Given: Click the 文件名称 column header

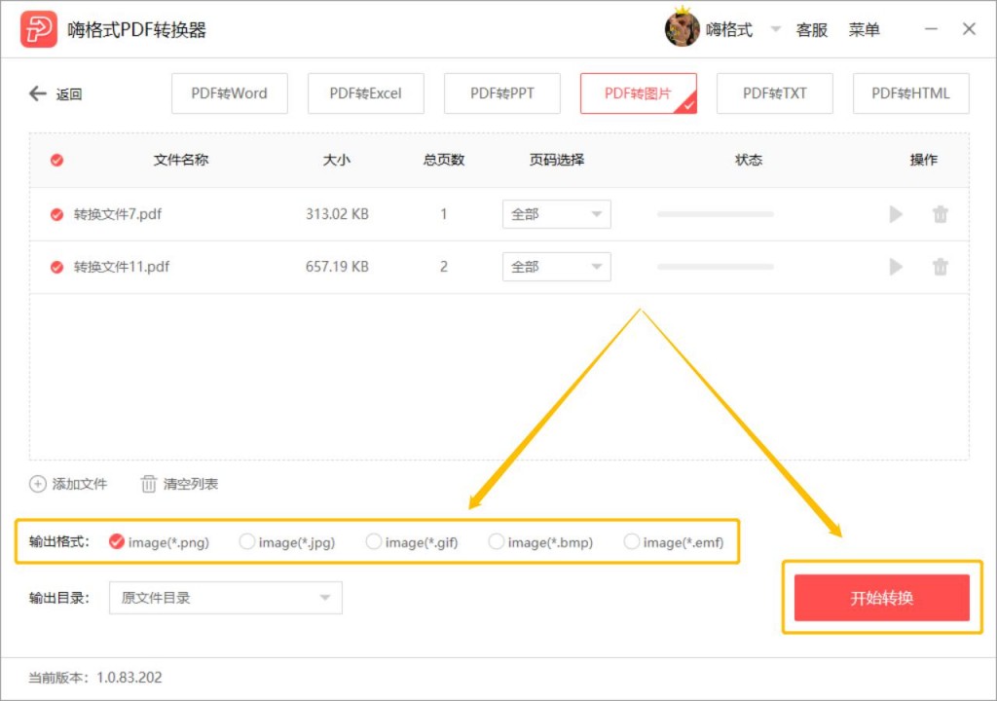Looking at the screenshot, I should pyautogui.click(x=180, y=160).
